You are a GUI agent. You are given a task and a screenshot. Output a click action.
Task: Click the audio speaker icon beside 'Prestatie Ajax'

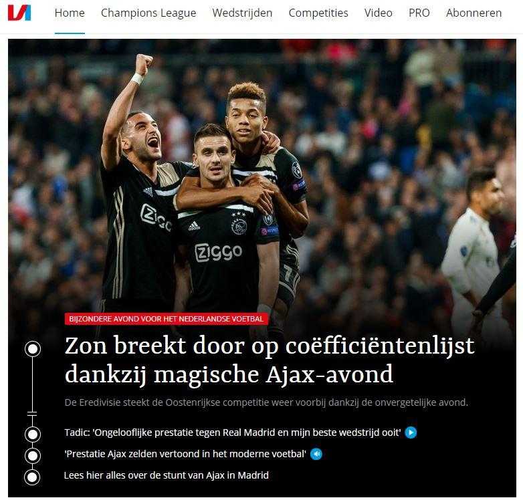pyautogui.click(x=316, y=454)
